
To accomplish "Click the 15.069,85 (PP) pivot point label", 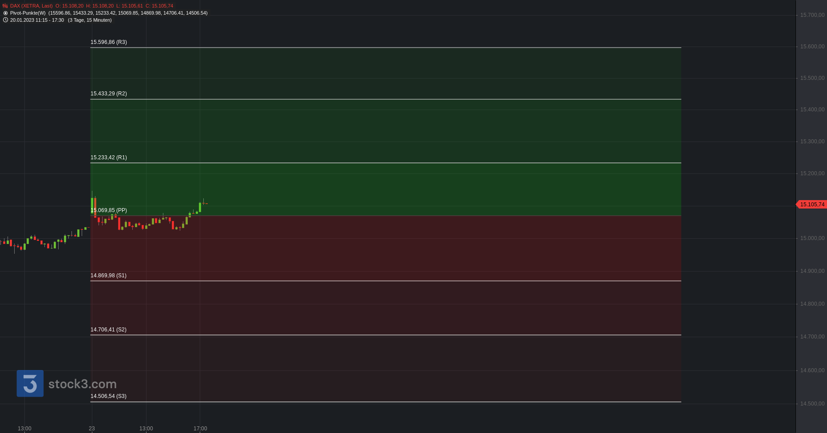I will (x=108, y=210).
